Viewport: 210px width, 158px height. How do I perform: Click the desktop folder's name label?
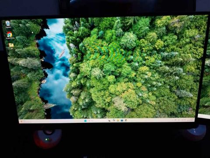coord(11,48)
